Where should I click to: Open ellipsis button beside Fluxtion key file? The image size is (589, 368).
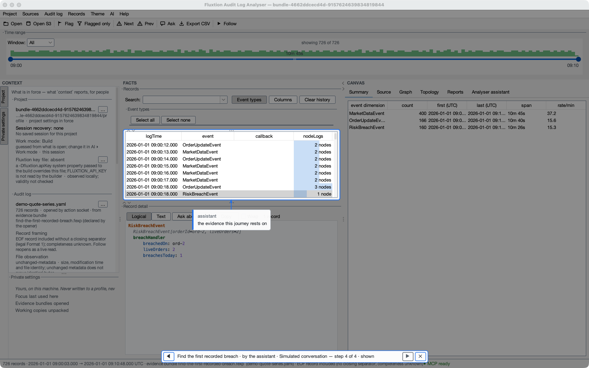[103, 160]
